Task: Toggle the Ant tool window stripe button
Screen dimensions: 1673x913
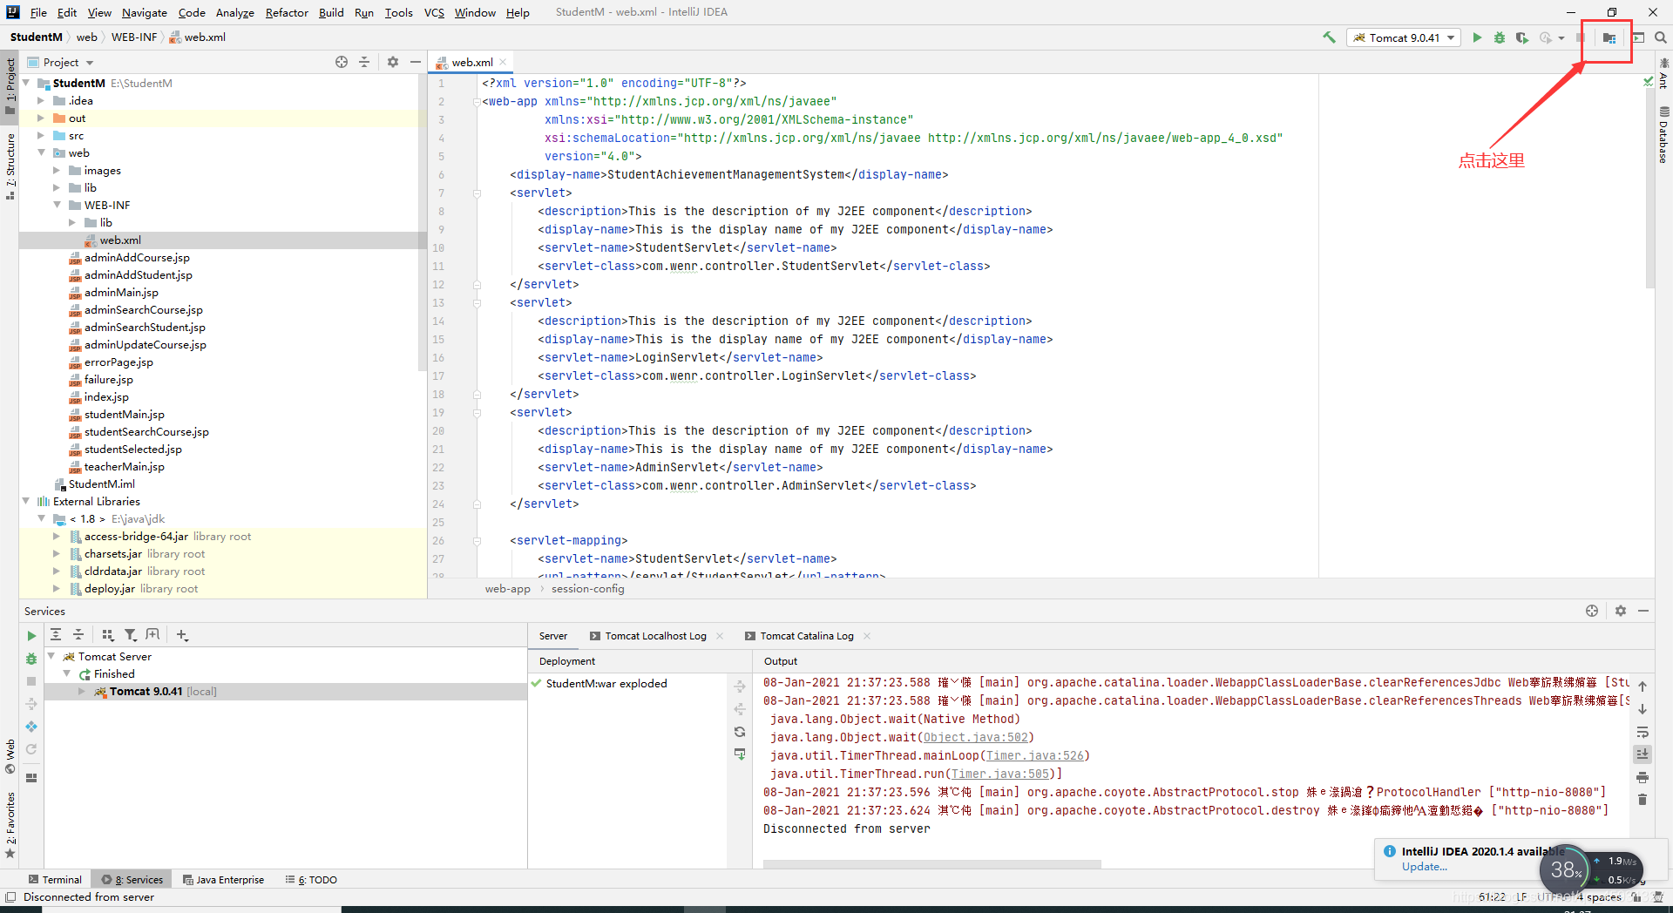Action: pos(1663,73)
